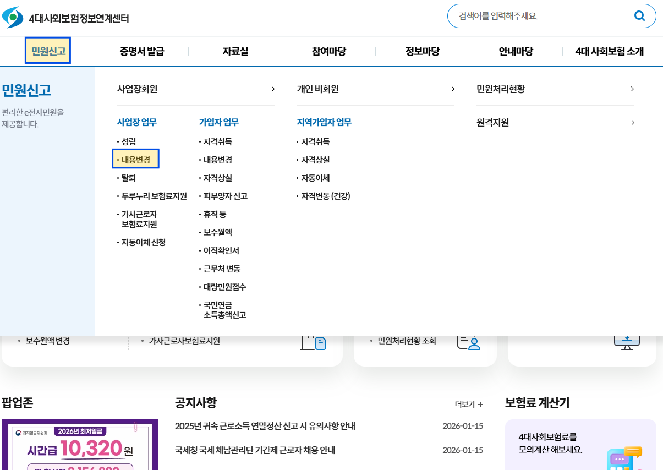Open the 자료실 top menu

235,52
